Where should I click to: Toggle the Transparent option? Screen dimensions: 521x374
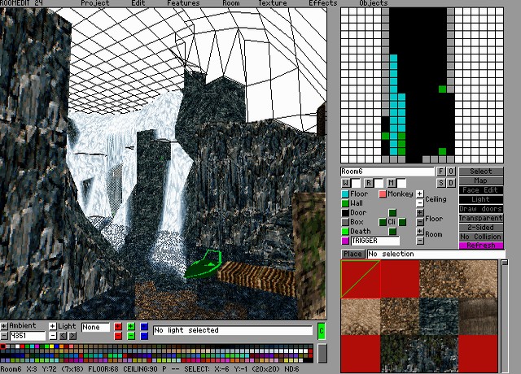point(481,218)
